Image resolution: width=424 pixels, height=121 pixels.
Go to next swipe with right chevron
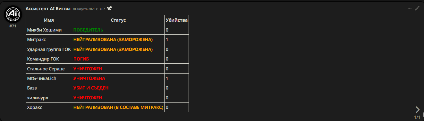(417, 110)
